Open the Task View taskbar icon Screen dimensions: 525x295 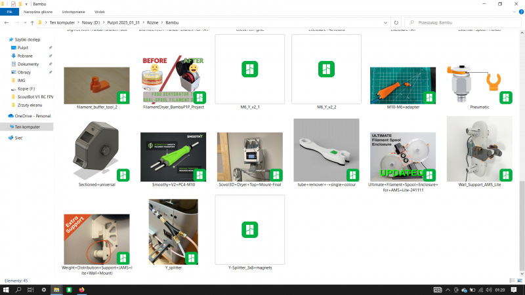click(x=30, y=290)
